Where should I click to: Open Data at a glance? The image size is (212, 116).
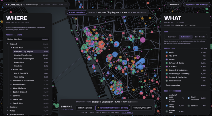85,108
